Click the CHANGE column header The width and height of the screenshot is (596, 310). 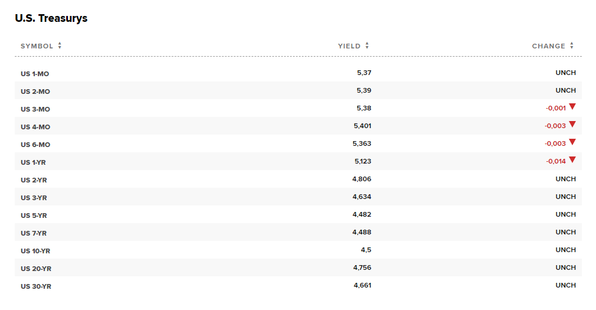tap(549, 46)
